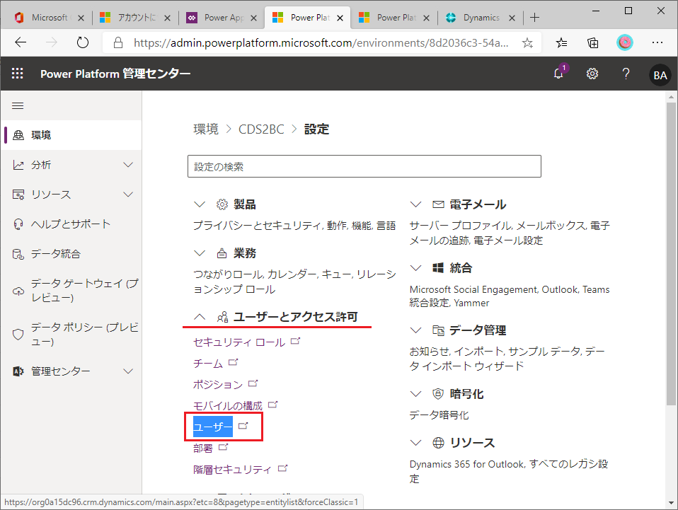Click the site lock icon in address bar
The height and width of the screenshot is (510, 678).
coord(118,42)
